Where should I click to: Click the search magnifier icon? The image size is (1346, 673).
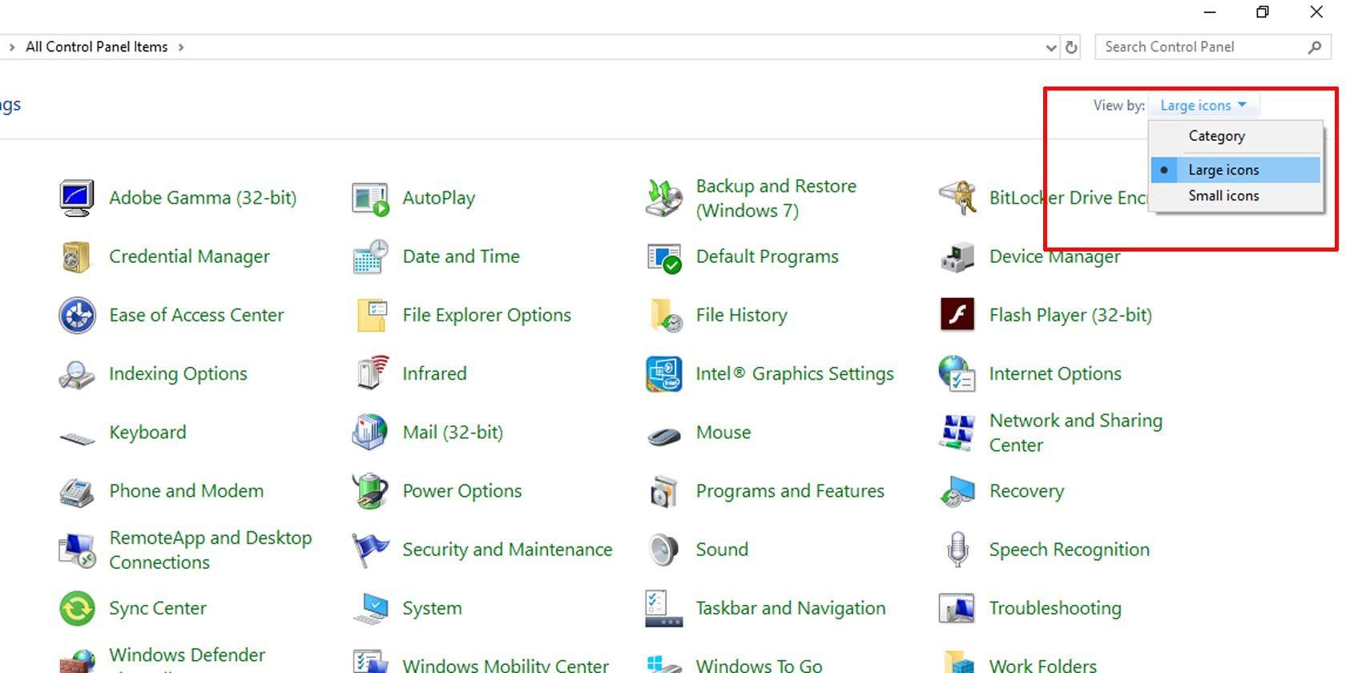coord(1314,47)
